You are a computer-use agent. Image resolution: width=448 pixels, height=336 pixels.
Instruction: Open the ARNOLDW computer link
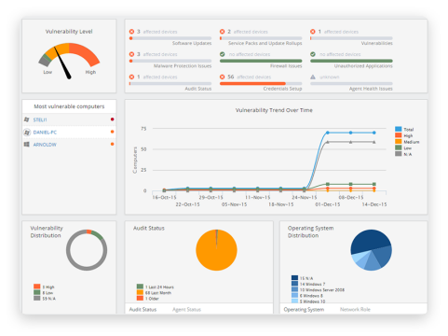45,145
